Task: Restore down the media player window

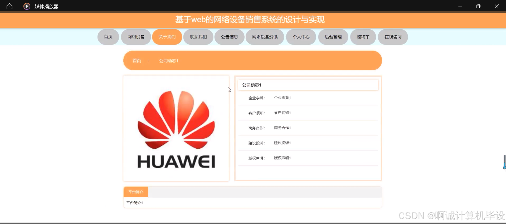Action: tap(478, 6)
